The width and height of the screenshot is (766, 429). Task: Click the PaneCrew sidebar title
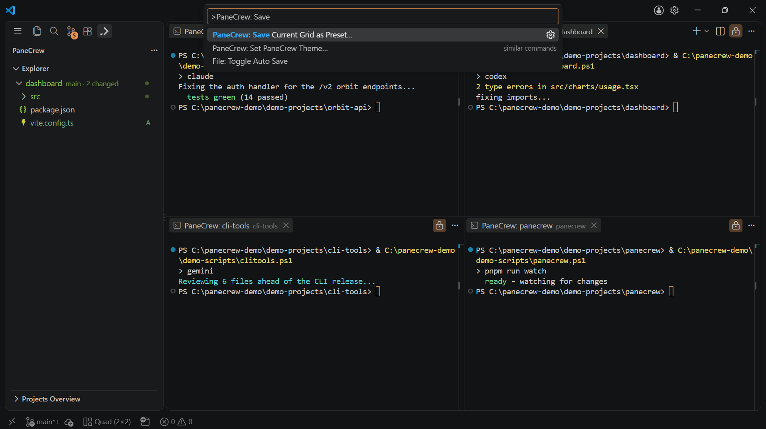click(28, 50)
